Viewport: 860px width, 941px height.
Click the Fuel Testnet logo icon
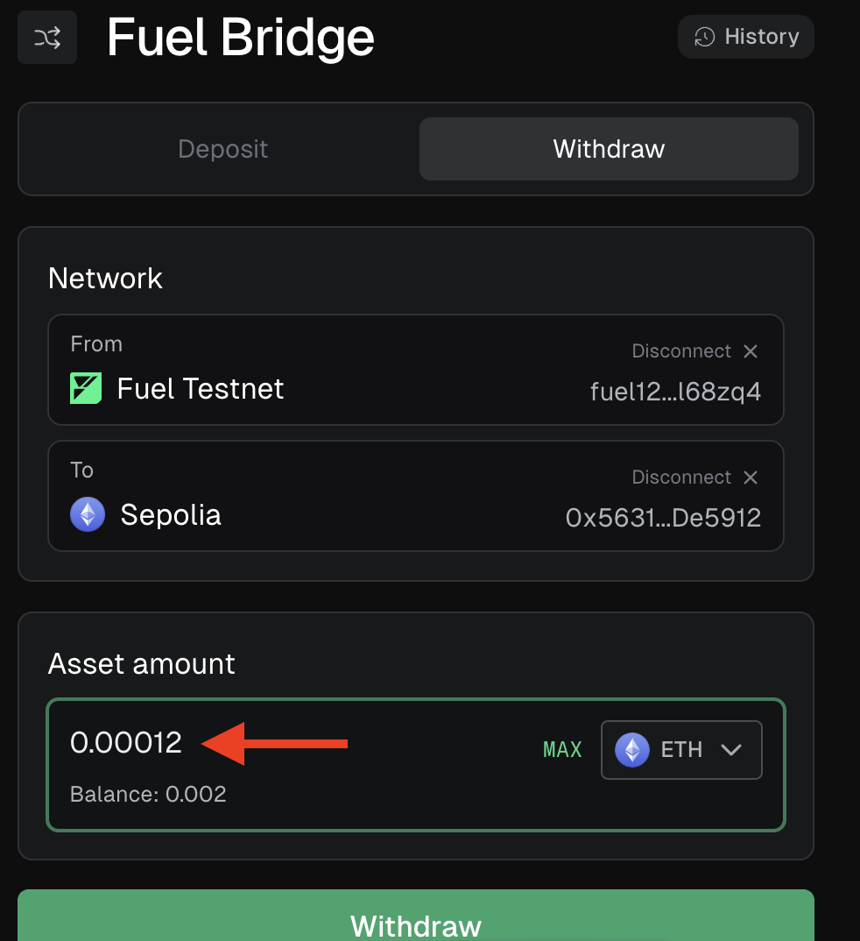coord(86,388)
